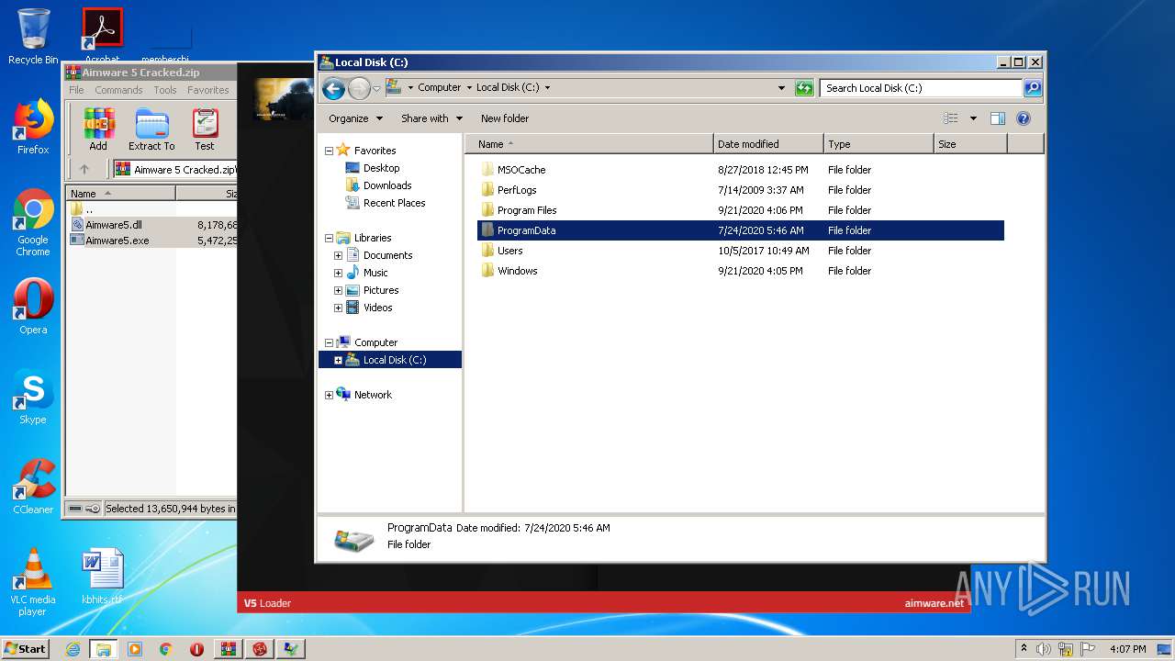Click the WinRAR Extract To icon

click(x=151, y=129)
